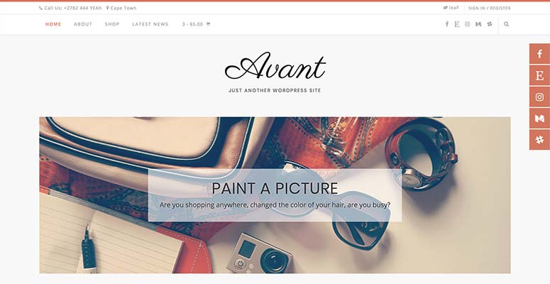Viewport: 550px width, 284px height.
Task: Open the leaf link in the top bar
Action: 451,8
